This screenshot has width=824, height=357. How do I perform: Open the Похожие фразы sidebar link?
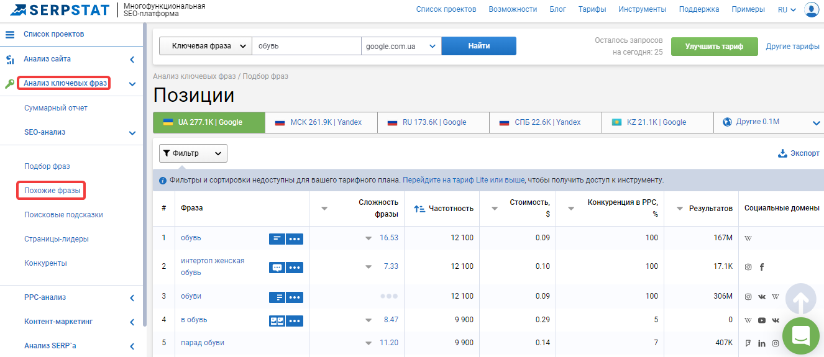click(x=52, y=191)
